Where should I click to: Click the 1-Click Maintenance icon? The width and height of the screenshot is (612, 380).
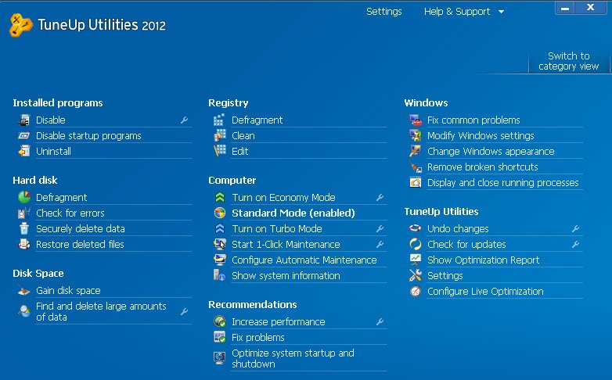[x=220, y=244]
